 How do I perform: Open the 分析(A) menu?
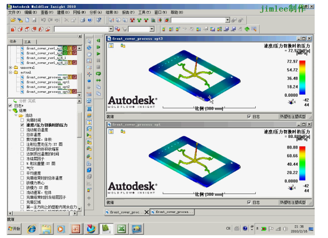coord(96,12)
